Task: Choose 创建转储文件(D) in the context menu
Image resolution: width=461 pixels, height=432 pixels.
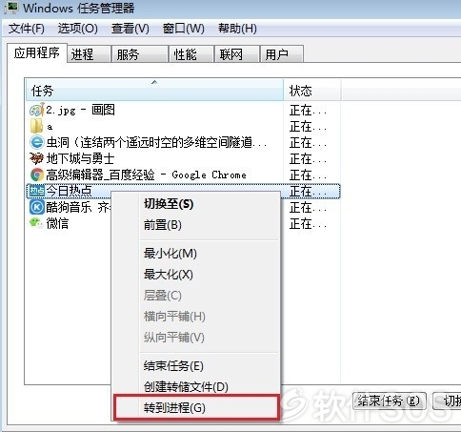Action: pos(186,386)
